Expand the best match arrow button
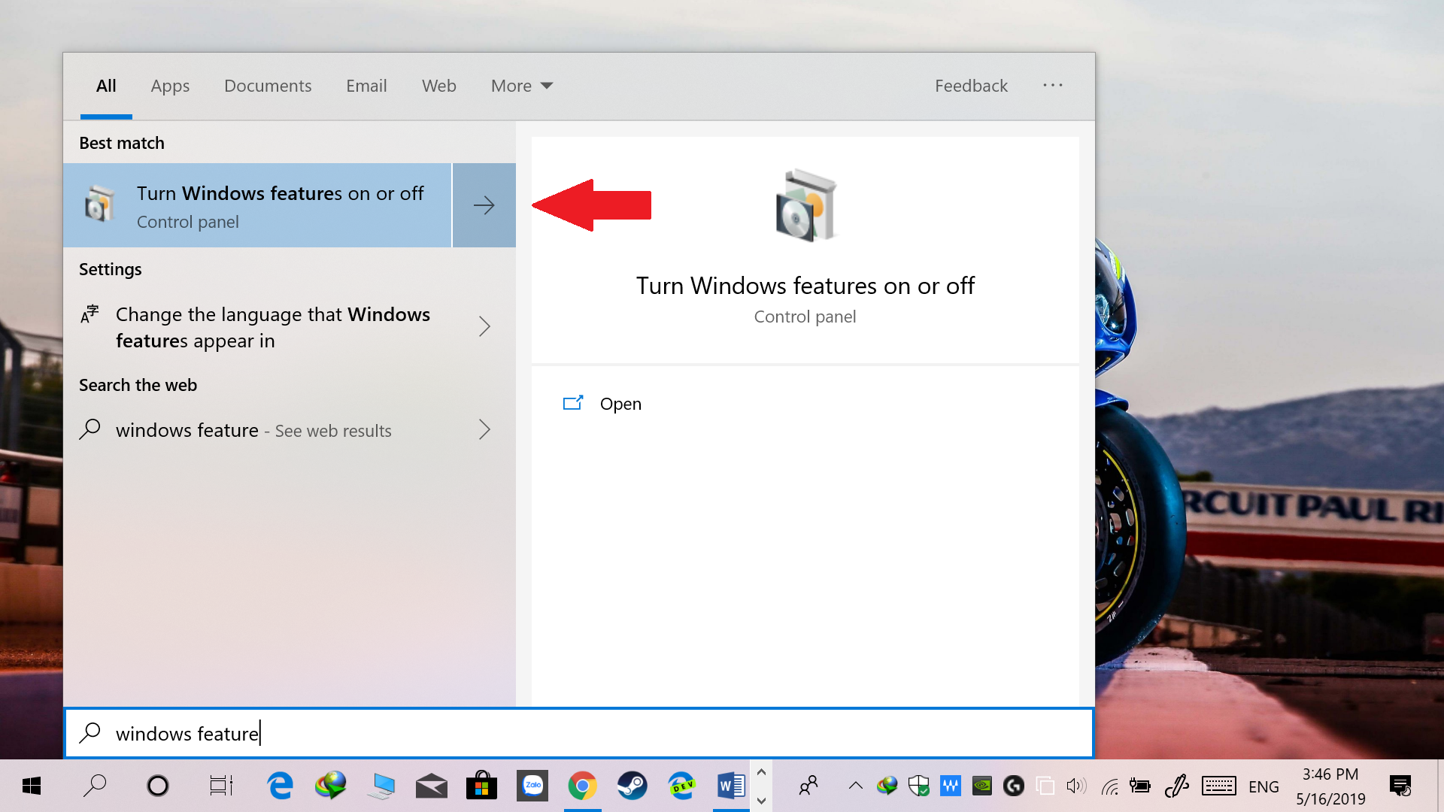This screenshot has width=1444, height=812. (484, 205)
